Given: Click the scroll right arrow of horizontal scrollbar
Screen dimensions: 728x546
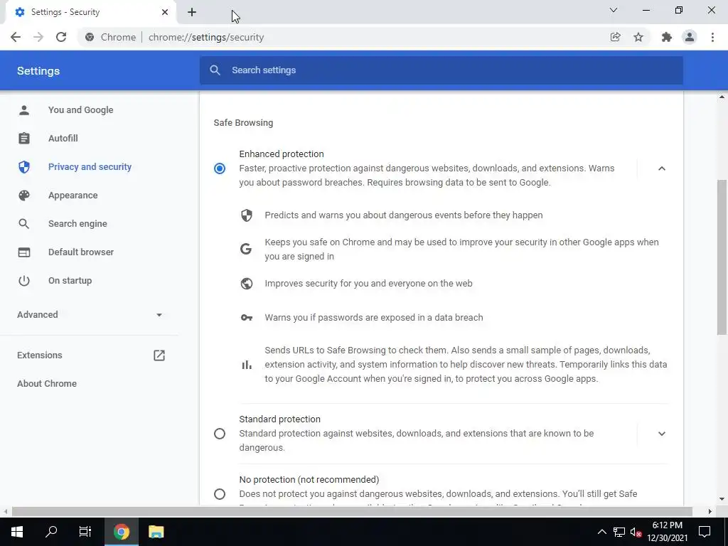Looking at the screenshot, I should coord(710,511).
